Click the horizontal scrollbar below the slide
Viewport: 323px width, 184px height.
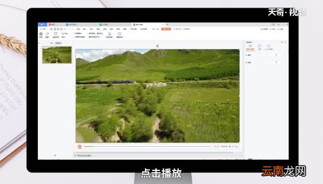pos(154,153)
